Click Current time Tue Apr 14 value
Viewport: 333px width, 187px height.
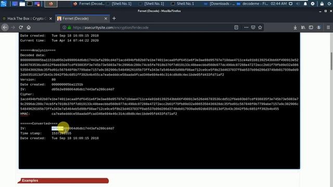75,41
